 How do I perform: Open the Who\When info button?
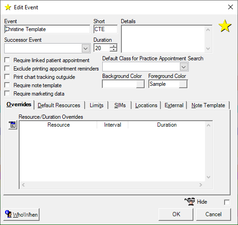pyautogui.click(x=21, y=214)
